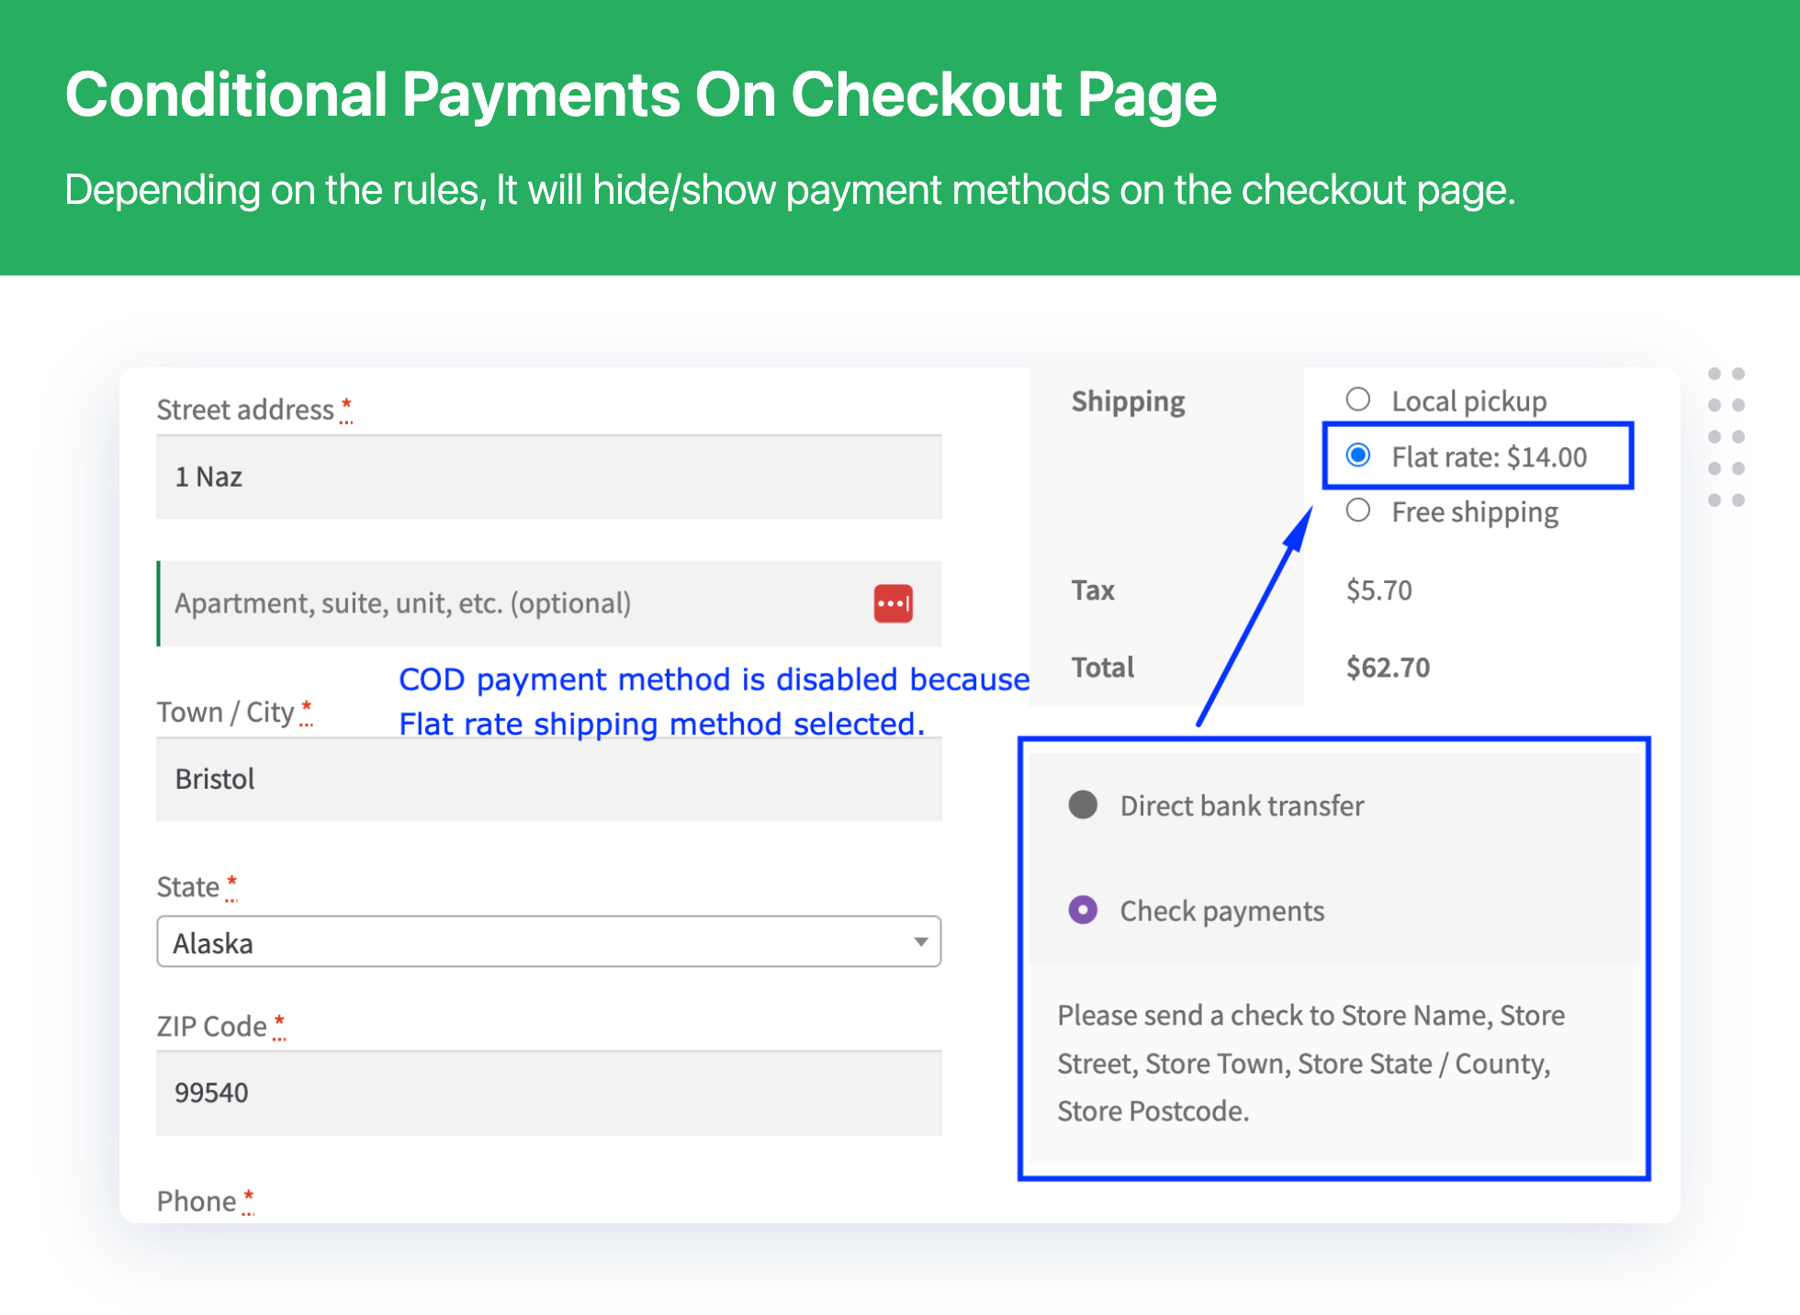Click the Town / City label
Image resolution: width=1800 pixels, height=1315 pixels.
tap(226, 712)
